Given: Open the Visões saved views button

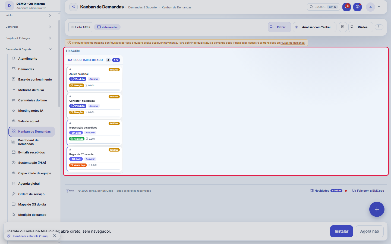Looking at the screenshot, I should pos(361,27).
